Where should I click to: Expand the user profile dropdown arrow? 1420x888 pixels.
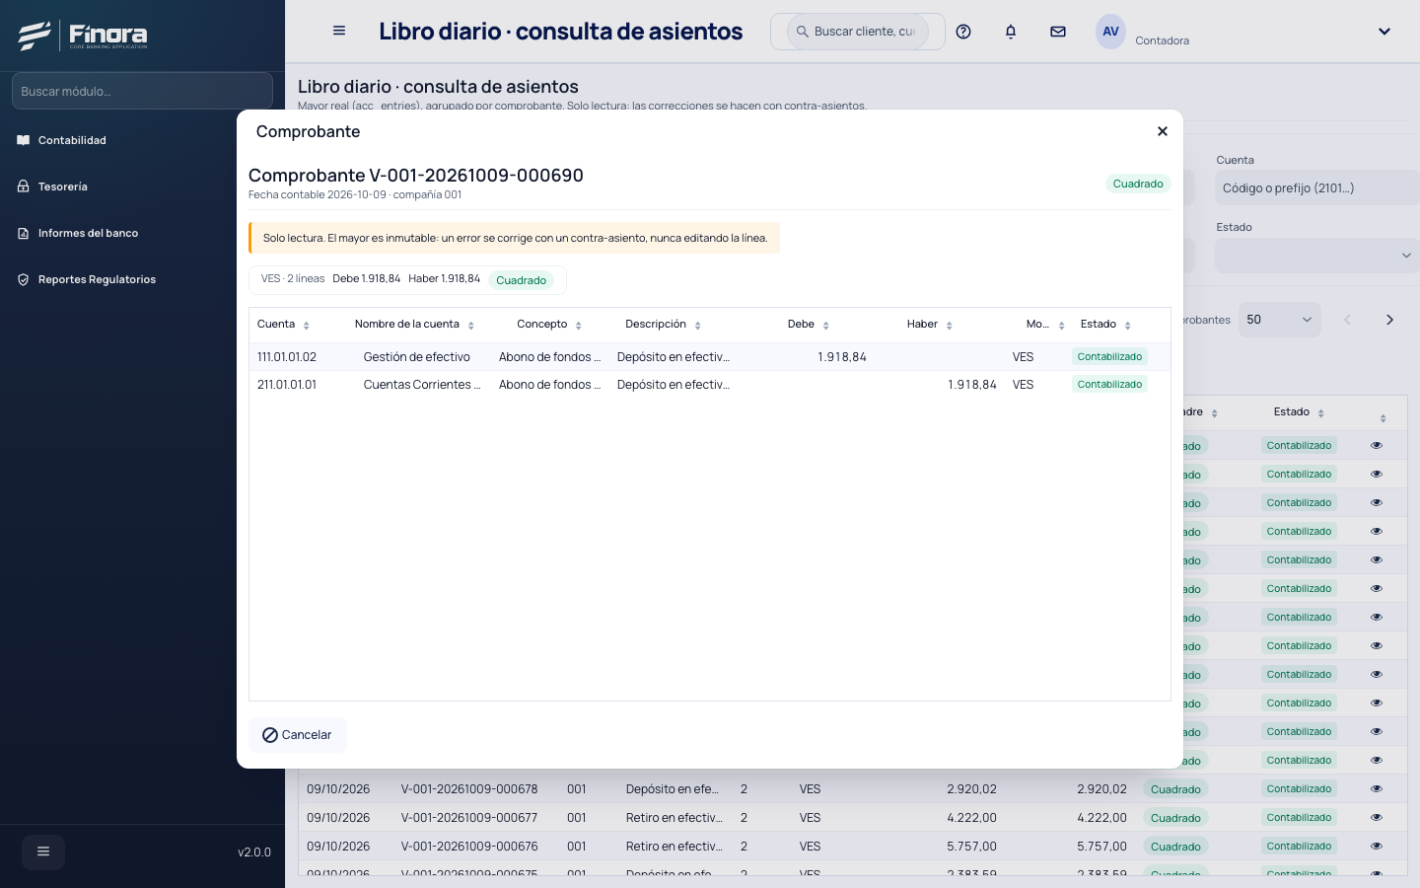pyautogui.click(x=1384, y=32)
